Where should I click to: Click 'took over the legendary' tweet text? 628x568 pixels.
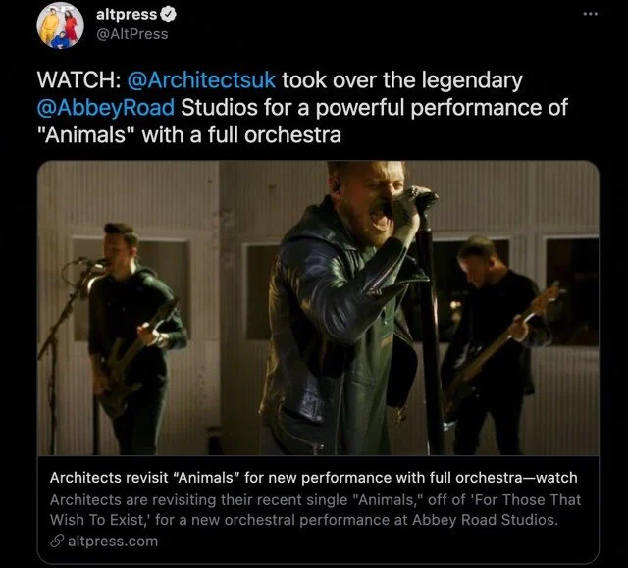click(x=402, y=80)
